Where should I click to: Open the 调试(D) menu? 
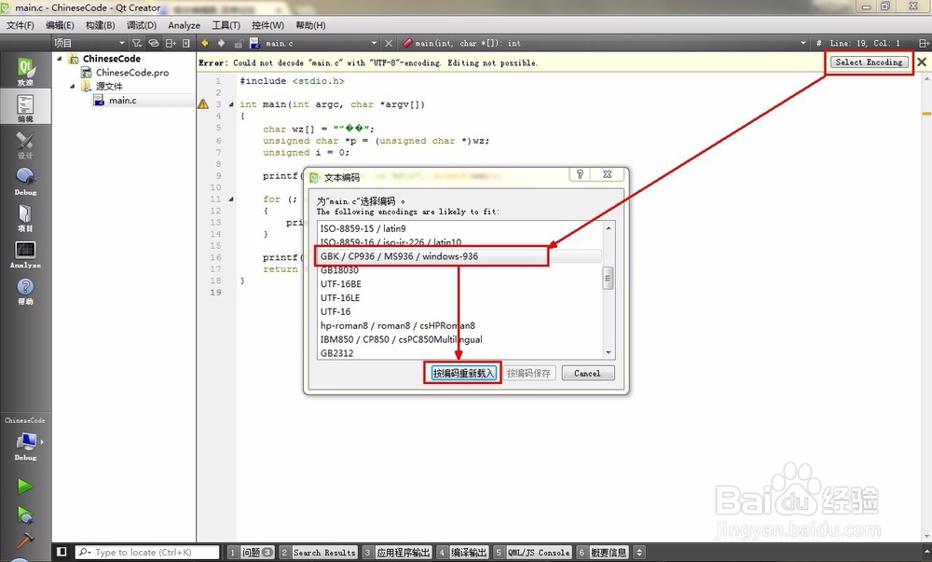tap(142, 25)
